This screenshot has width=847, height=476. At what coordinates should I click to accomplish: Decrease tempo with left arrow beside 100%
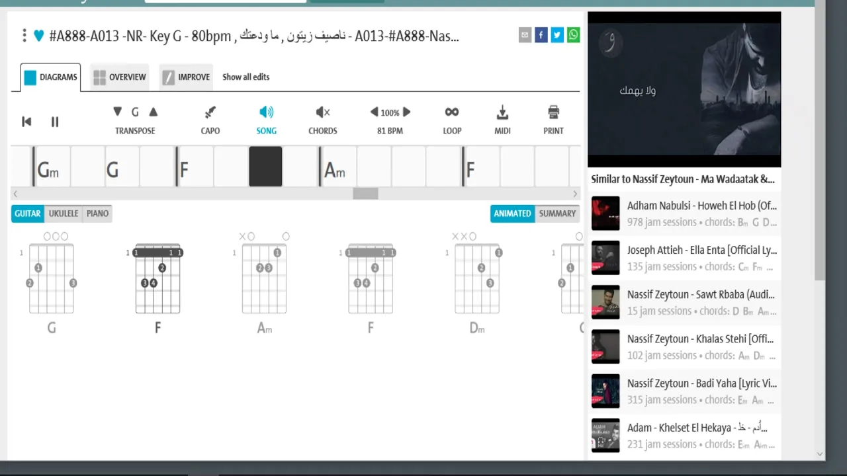(374, 112)
